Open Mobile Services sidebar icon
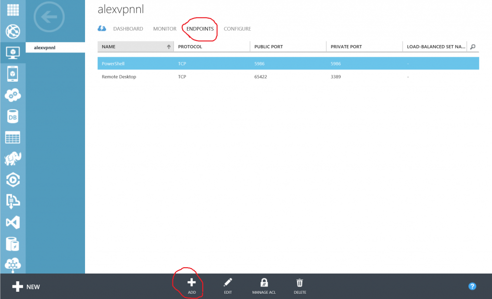492x299 pixels. tap(12, 74)
